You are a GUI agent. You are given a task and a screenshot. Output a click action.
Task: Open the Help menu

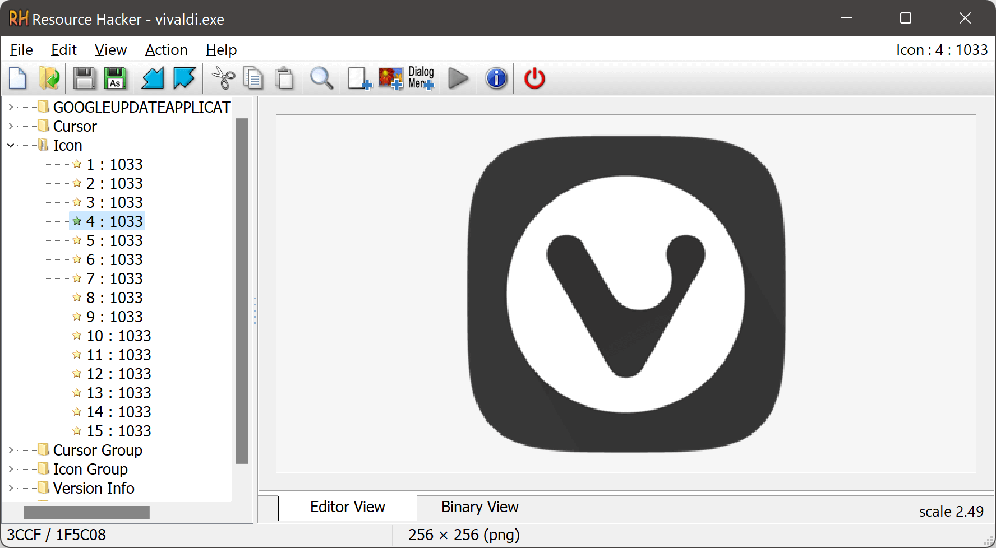point(221,50)
